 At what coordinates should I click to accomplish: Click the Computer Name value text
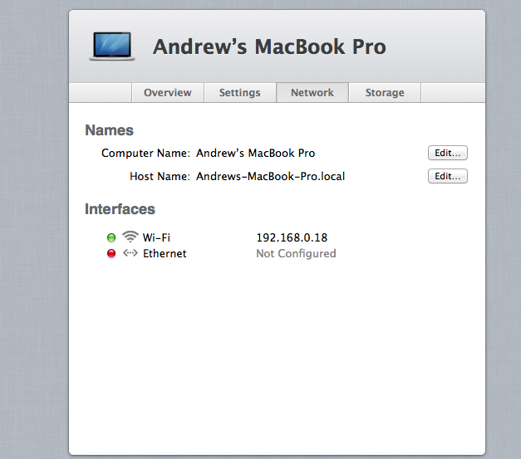click(256, 153)
